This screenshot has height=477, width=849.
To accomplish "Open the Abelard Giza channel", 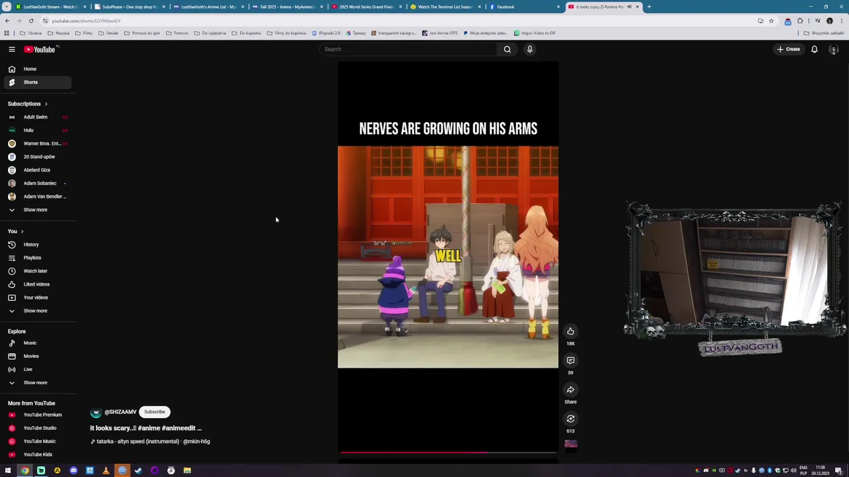I will coord(37,170).
